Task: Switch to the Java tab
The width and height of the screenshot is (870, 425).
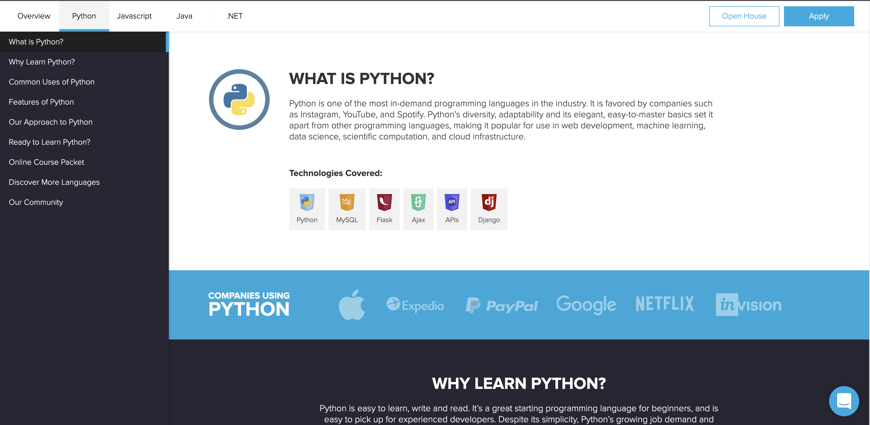Action: [184, 16]
